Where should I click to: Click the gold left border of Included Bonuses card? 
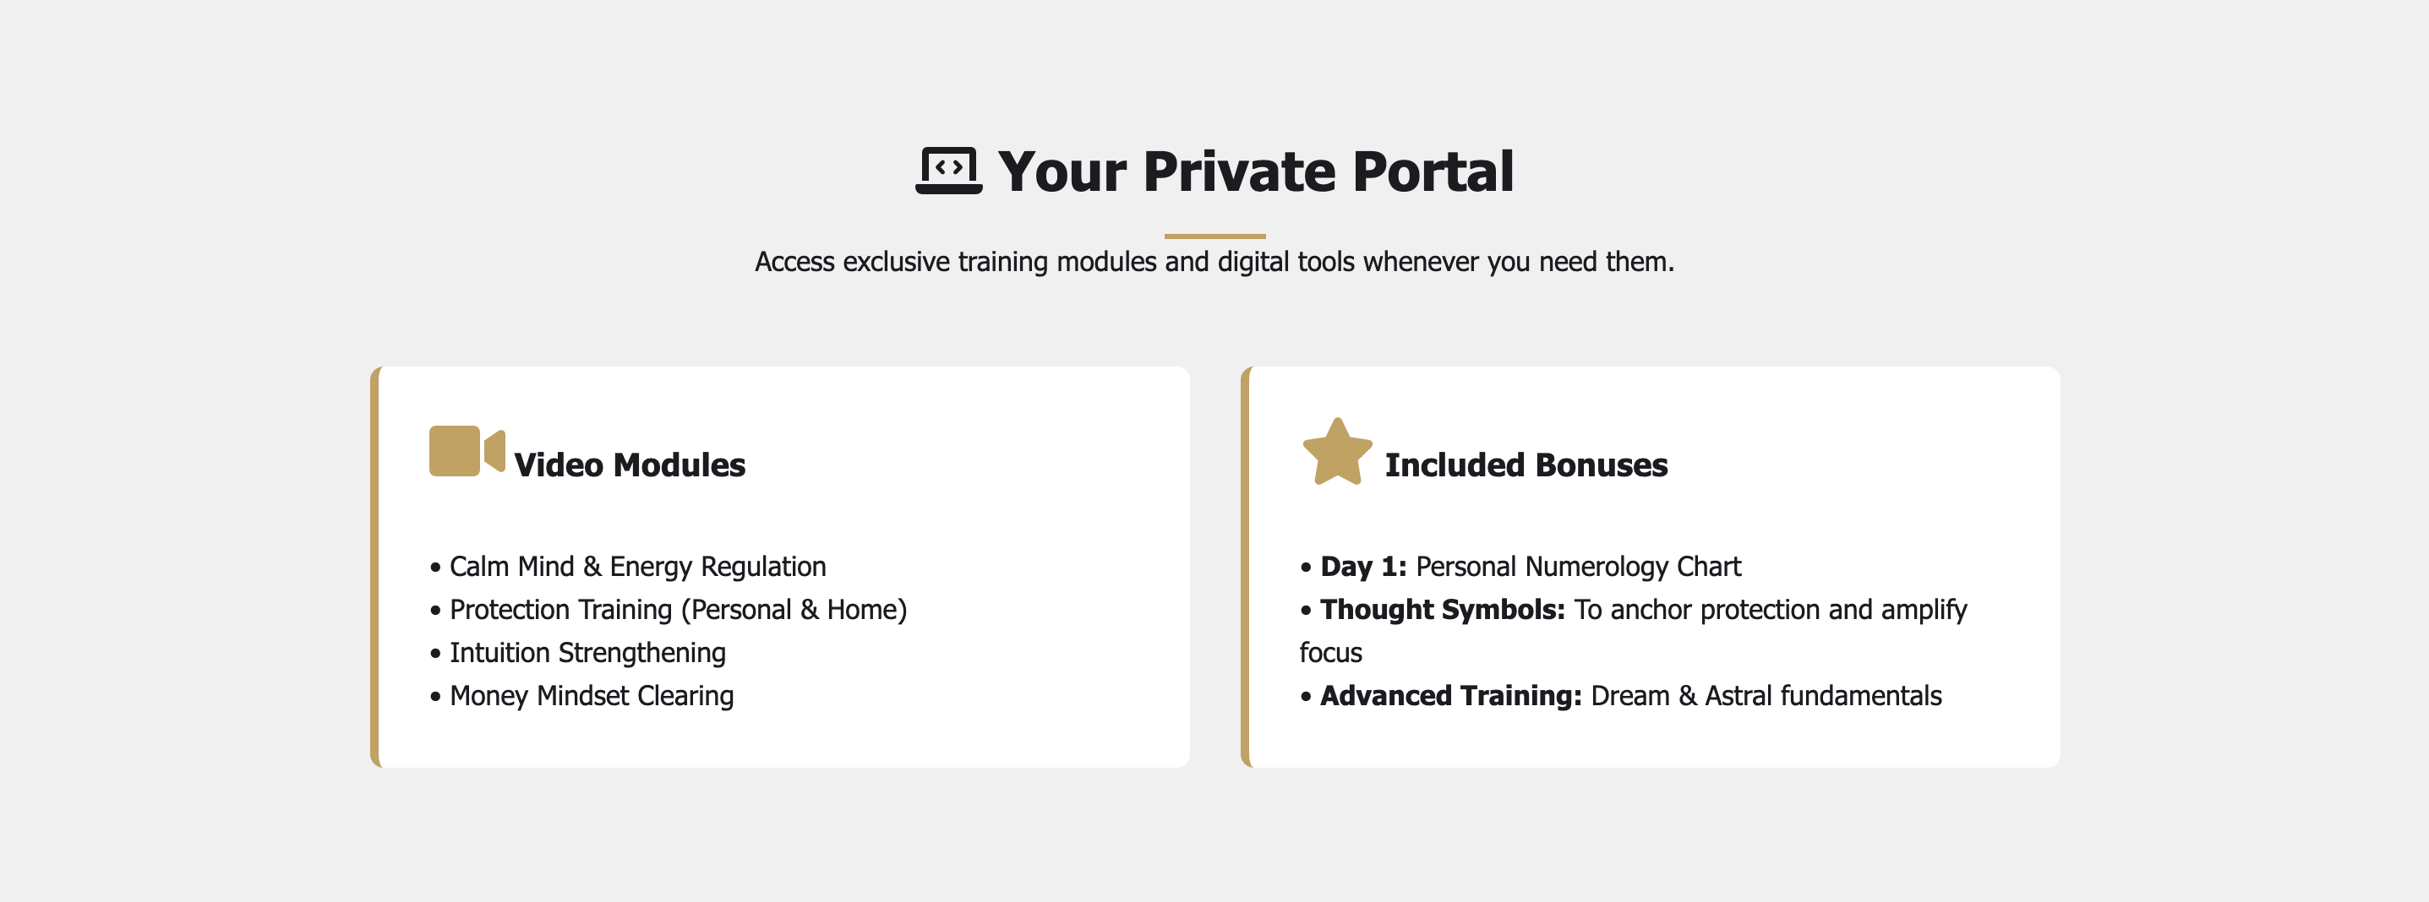point(1246,567)
